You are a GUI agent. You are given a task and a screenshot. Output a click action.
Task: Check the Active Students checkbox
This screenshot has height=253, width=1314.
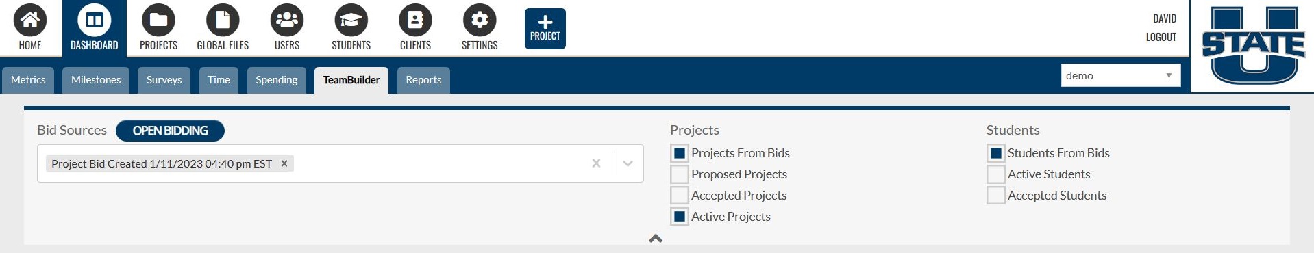click(996, 174)
